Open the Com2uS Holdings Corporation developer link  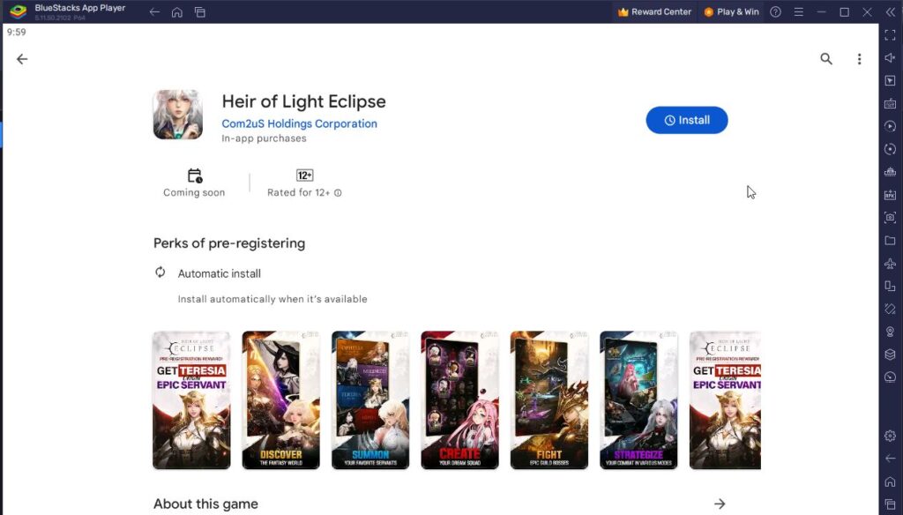(299, 123)
